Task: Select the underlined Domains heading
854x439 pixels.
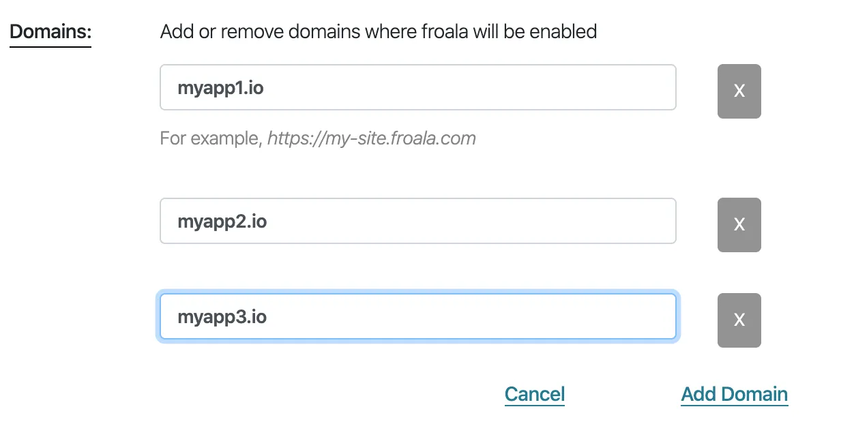Action: pyautogui.click(x=49, y=31)
